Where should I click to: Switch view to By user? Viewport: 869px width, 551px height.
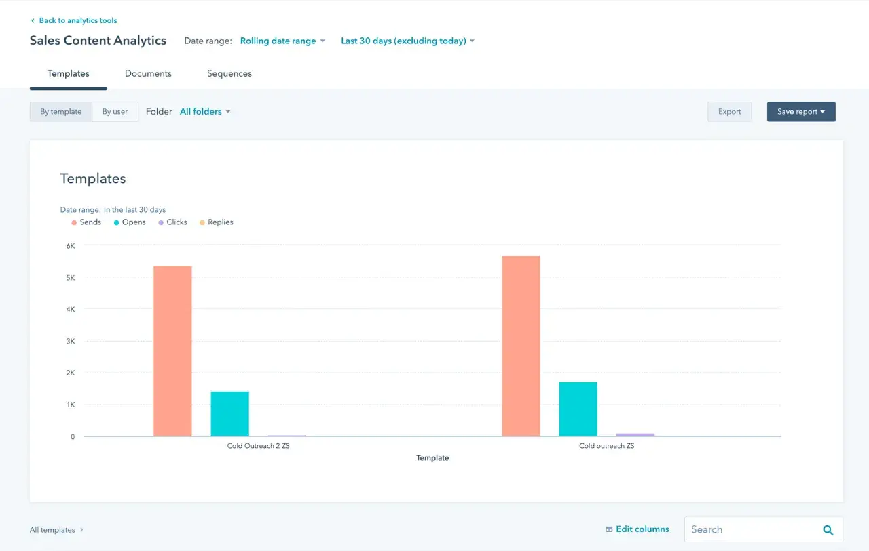click(115, 112)
